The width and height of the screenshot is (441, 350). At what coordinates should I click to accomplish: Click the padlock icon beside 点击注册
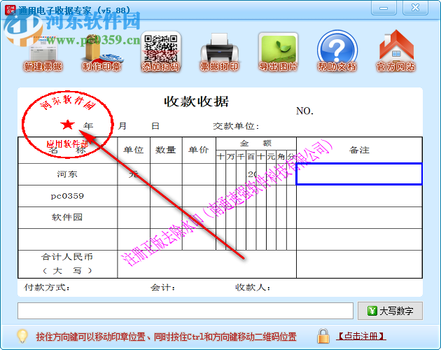[x=323, y=336]
